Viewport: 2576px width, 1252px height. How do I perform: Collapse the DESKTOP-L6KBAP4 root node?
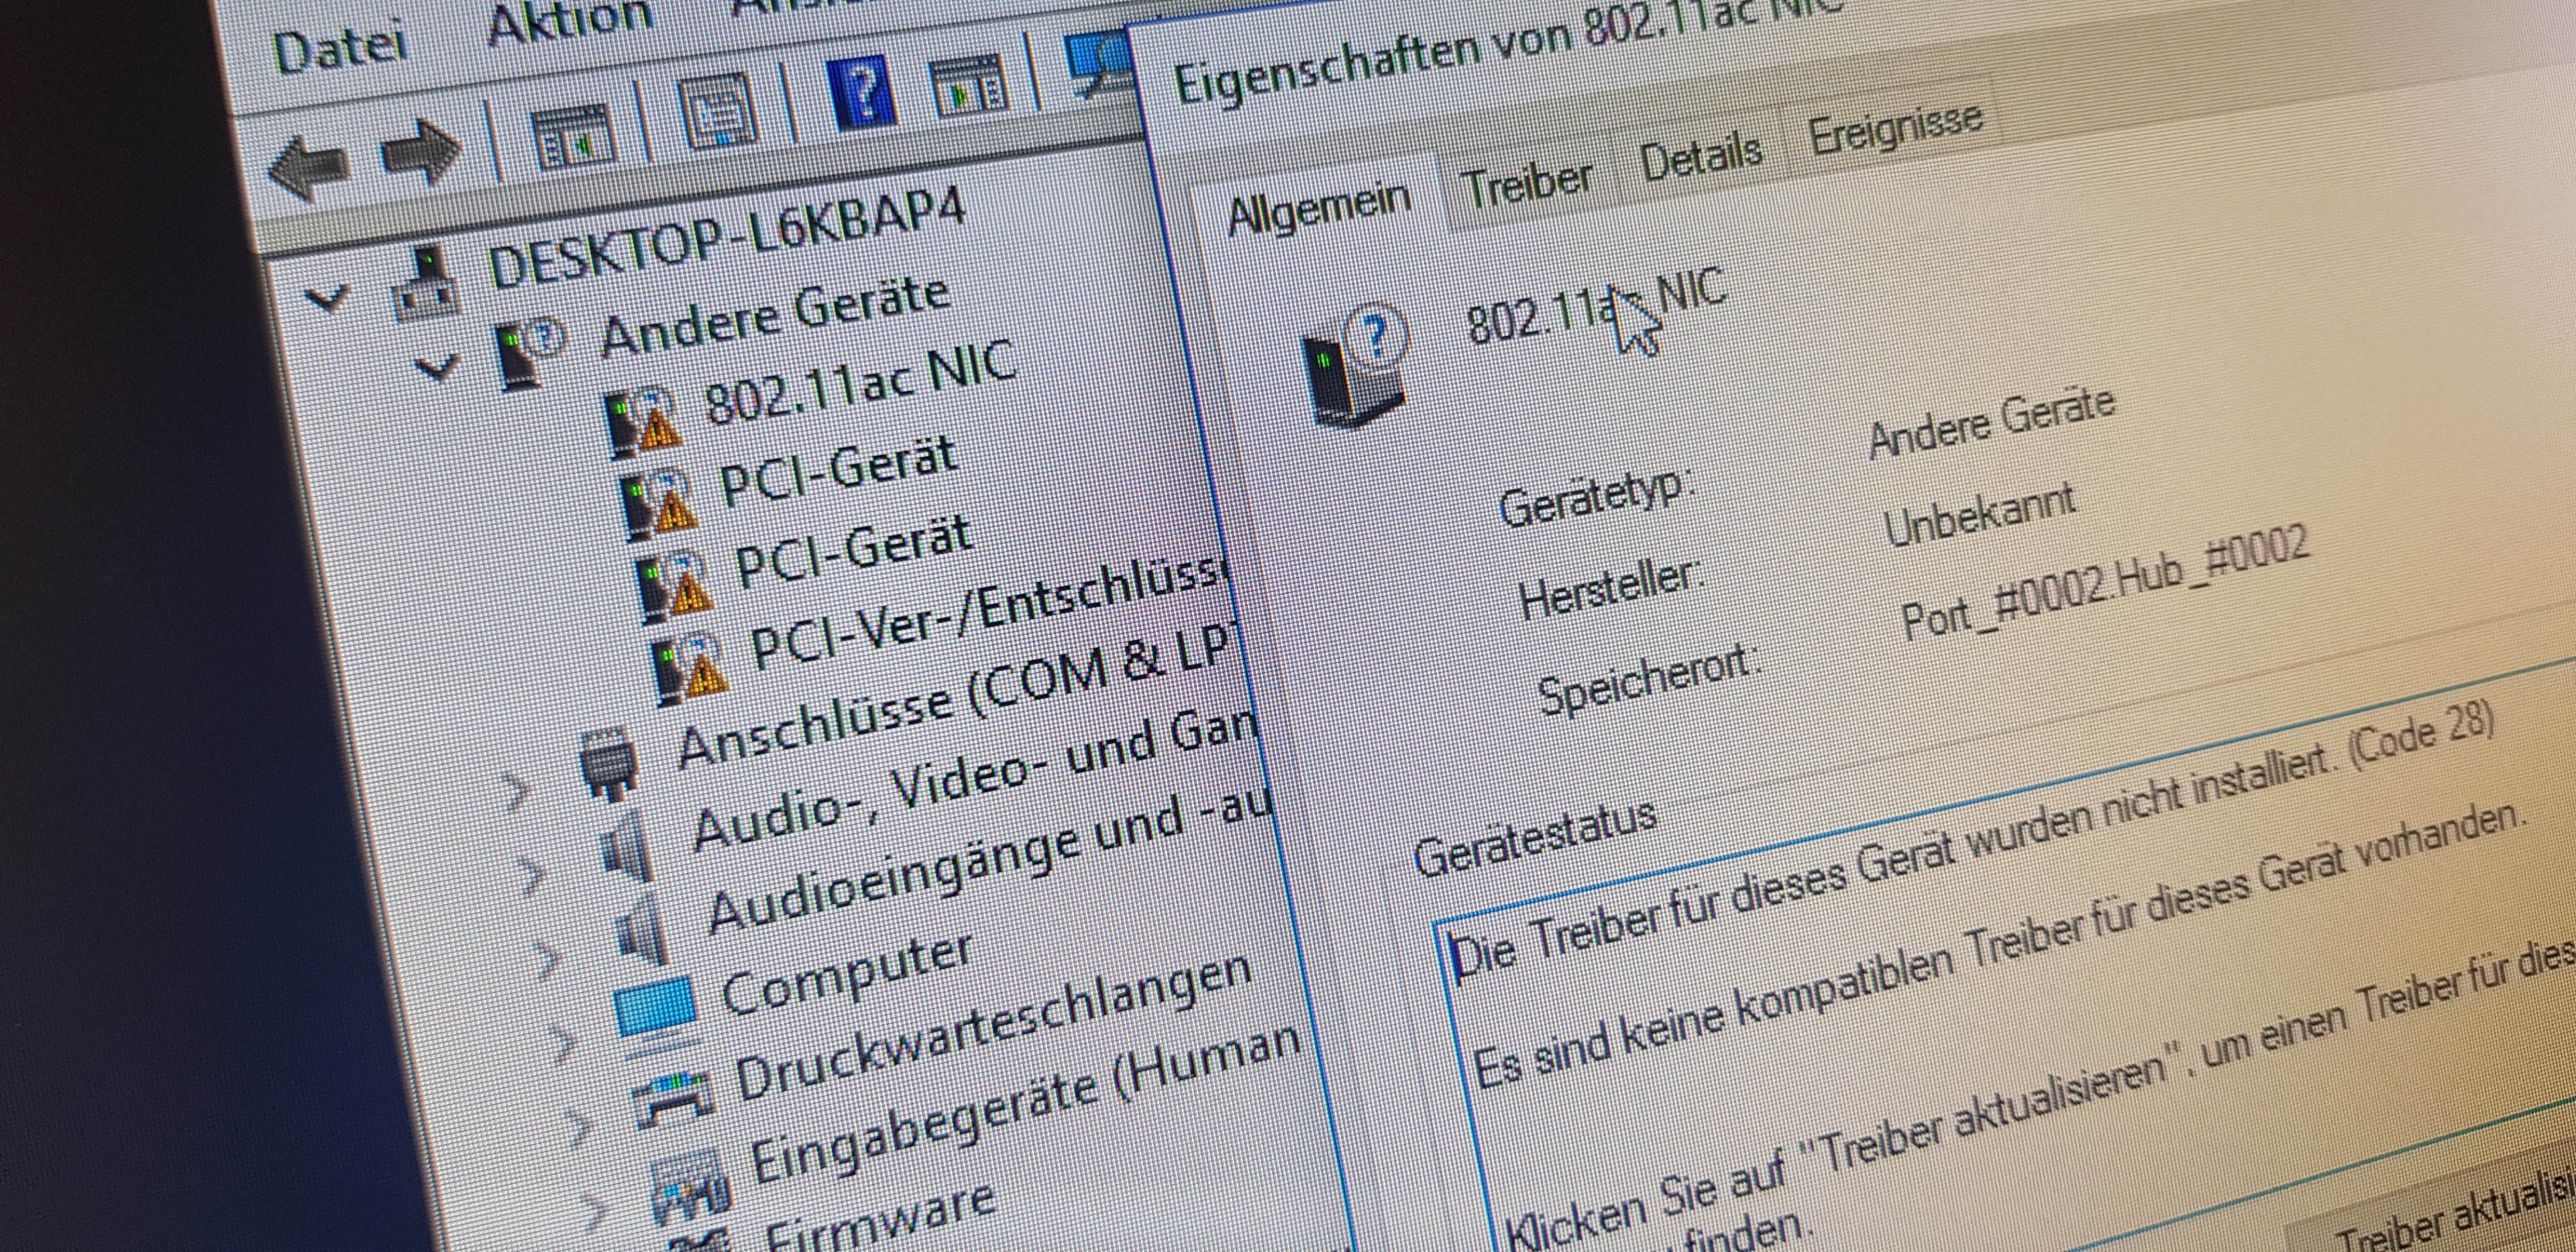tap(327, 298)
